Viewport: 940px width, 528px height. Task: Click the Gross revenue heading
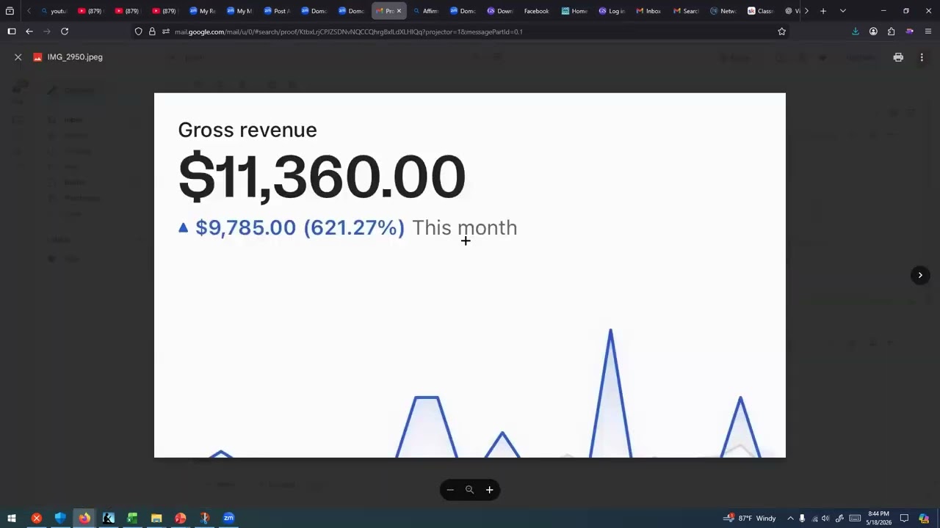tap(247, 131)
